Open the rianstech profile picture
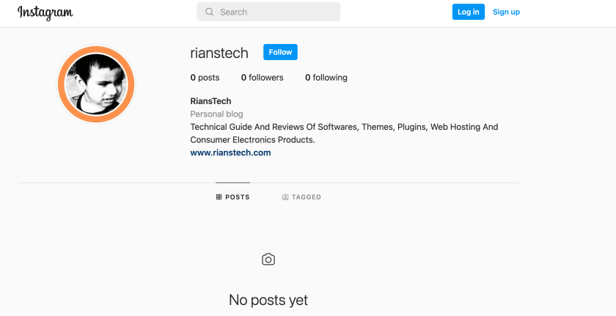Image resolution: width=616 pixels, height=316 pixels. pyautogui.click(x=96, y=84)
